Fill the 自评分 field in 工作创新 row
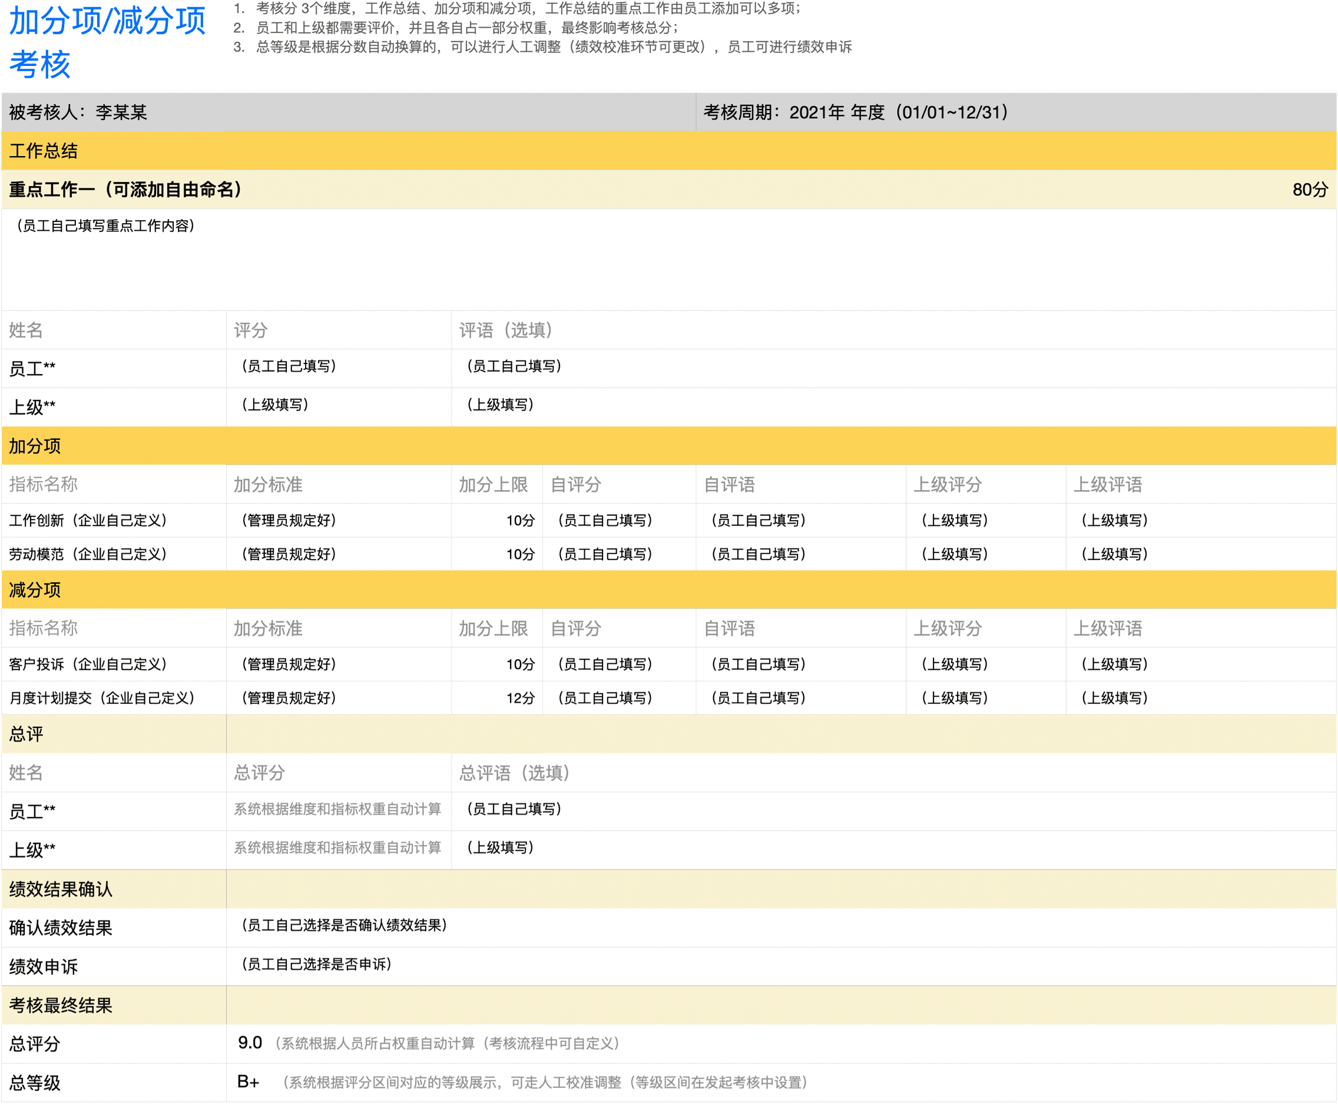The width and height of the screenshot is (1338, 1105). [x=619, y=521]
